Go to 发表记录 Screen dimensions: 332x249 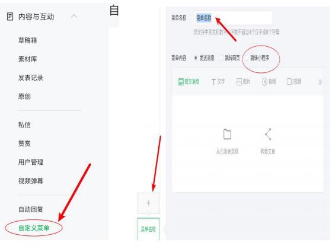click(31, 78)
